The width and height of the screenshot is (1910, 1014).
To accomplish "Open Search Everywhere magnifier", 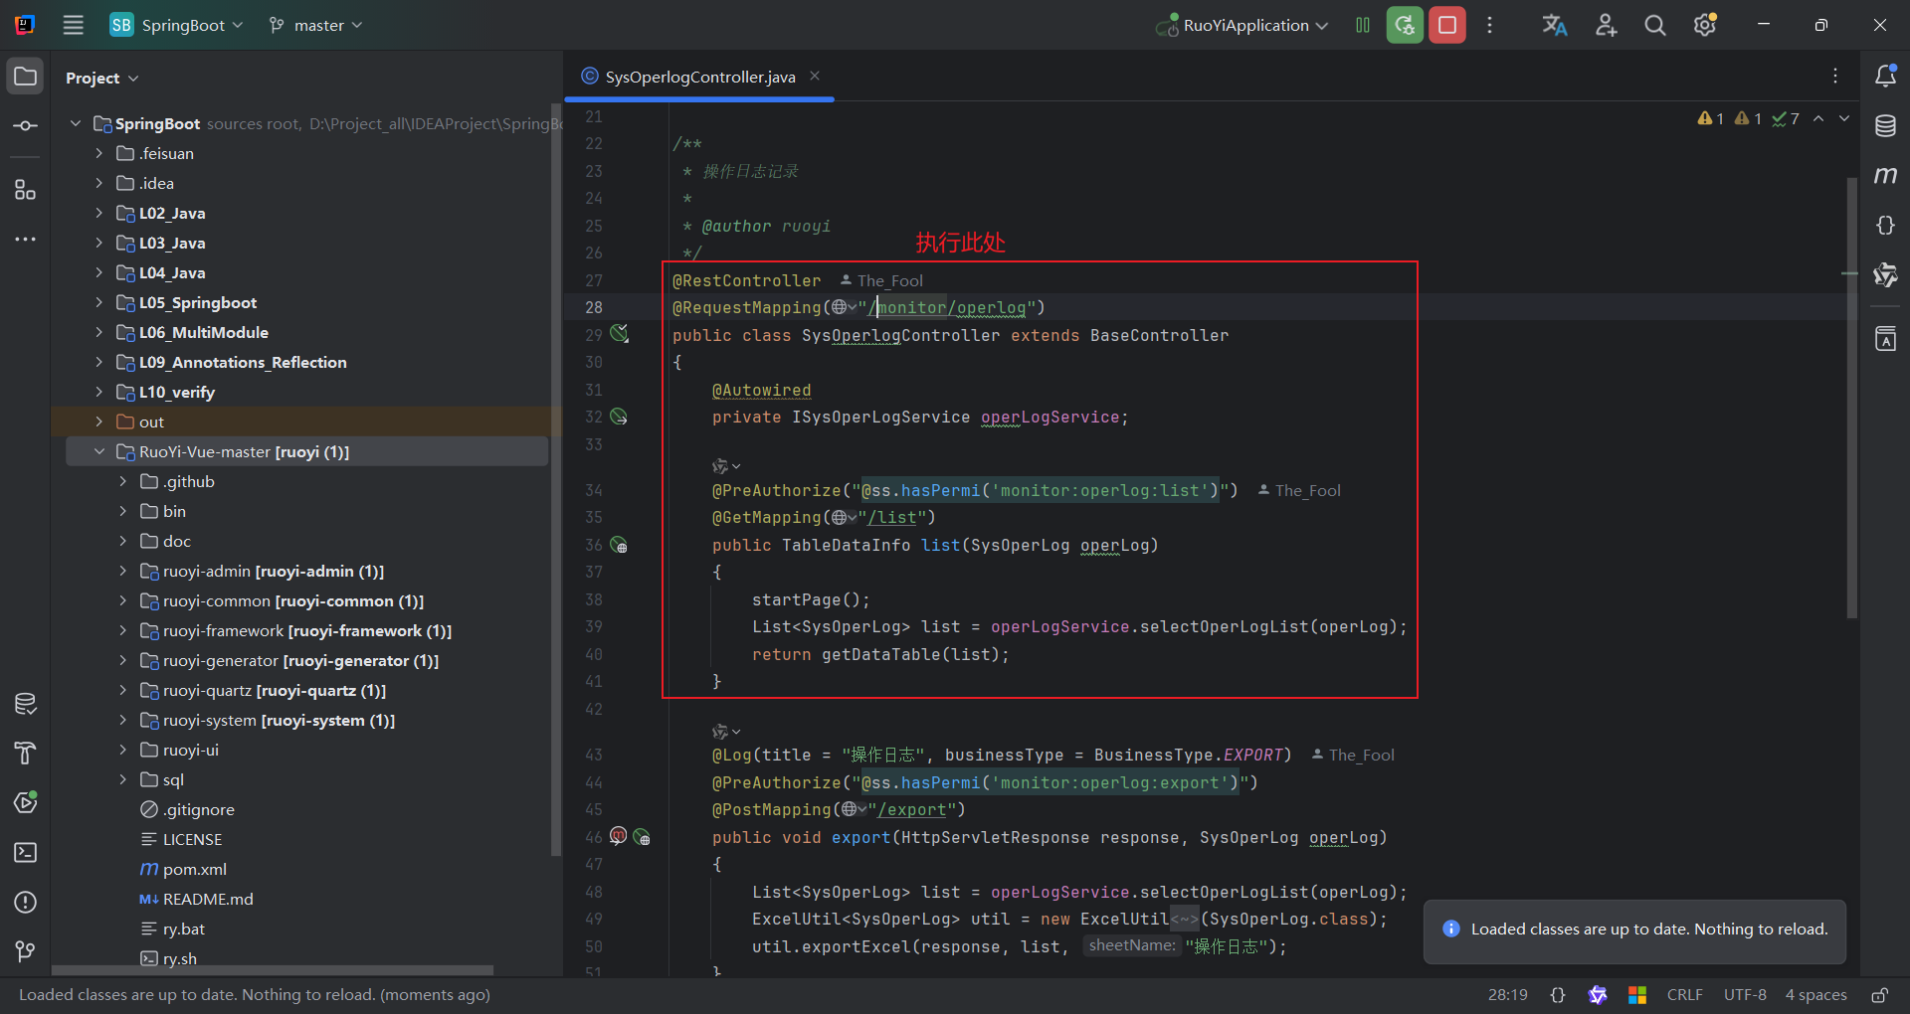I will coord(1655,25).
